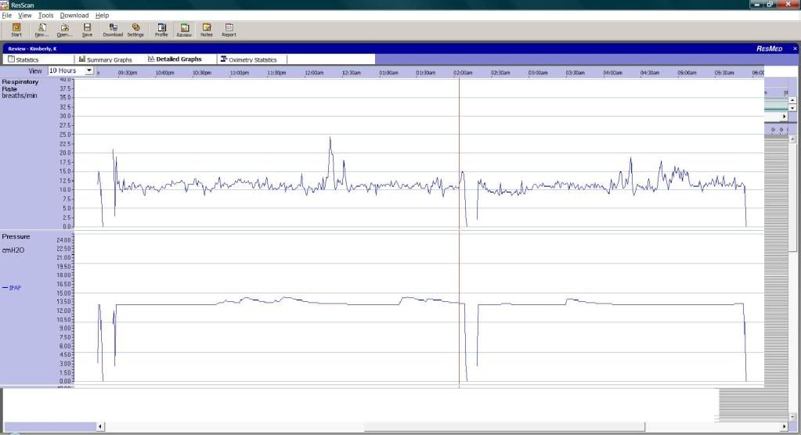Open the Profile toolbar icon

tap(161, 30)
